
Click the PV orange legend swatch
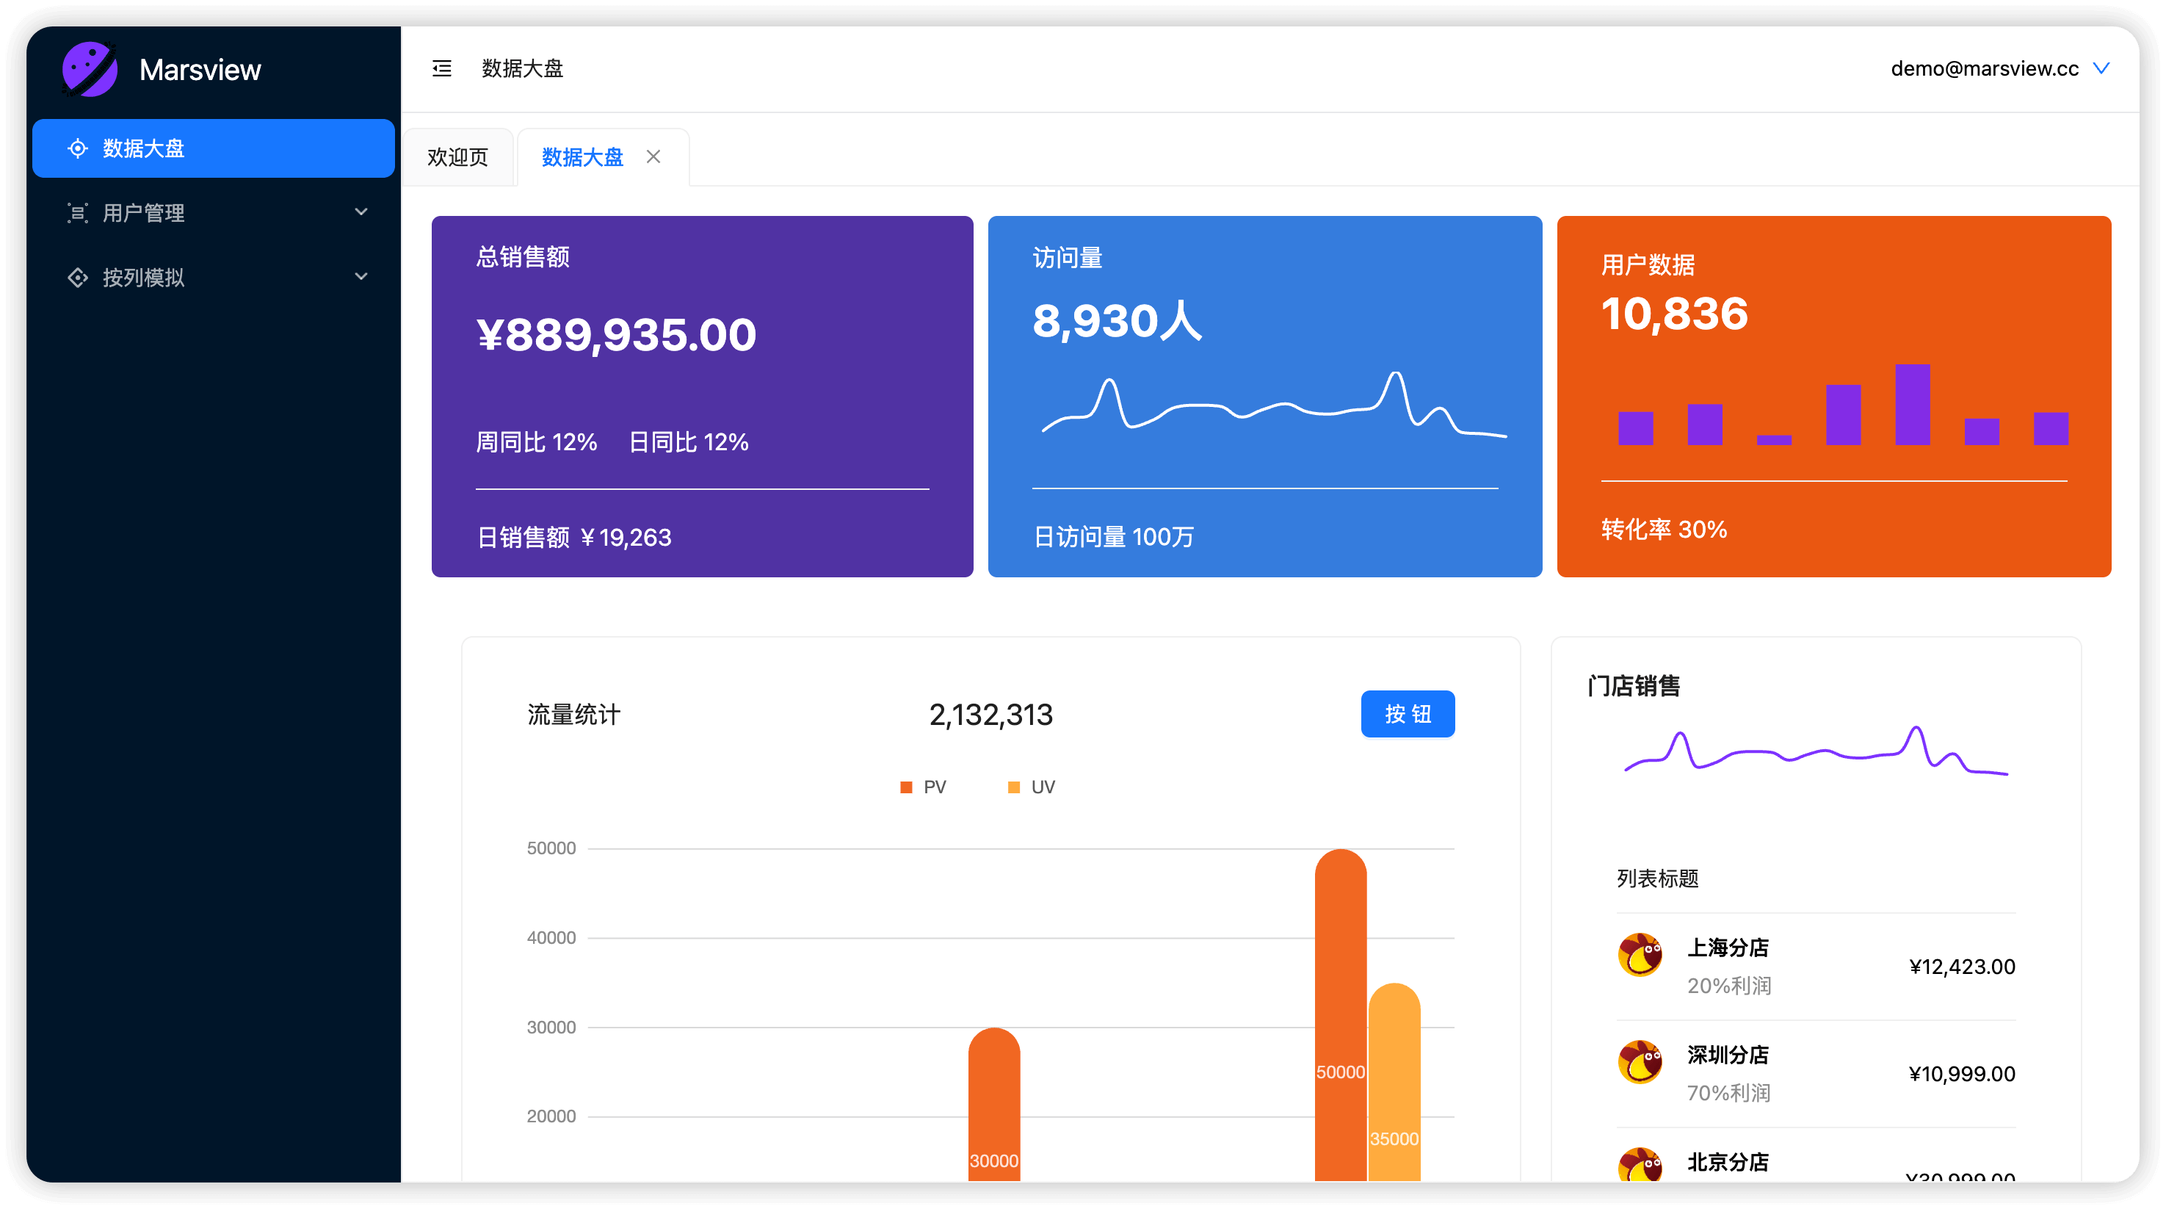907,787
